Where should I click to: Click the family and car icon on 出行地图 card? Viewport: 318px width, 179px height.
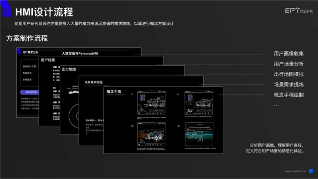74,92
